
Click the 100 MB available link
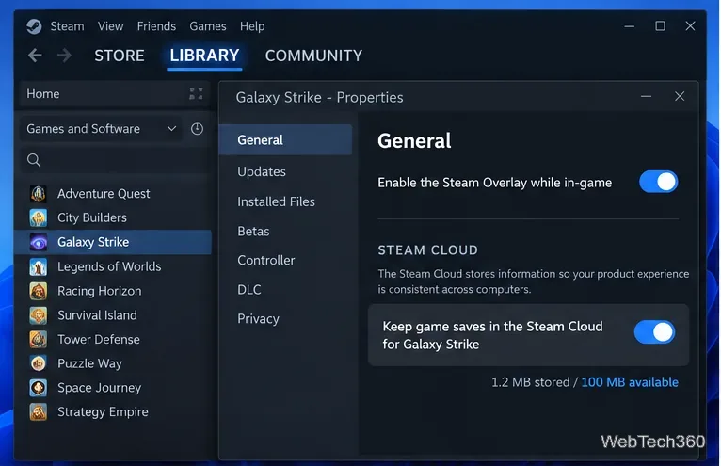pyautogui.click(x=630, y=382)
